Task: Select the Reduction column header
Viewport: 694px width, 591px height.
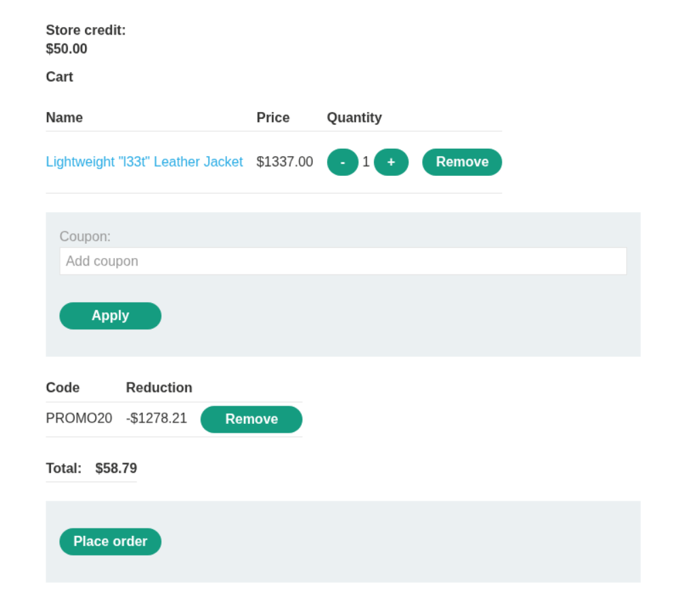Action: pos(159,388)
